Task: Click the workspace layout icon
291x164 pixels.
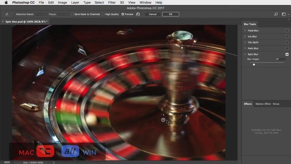Action: click(x=284, y=14)
